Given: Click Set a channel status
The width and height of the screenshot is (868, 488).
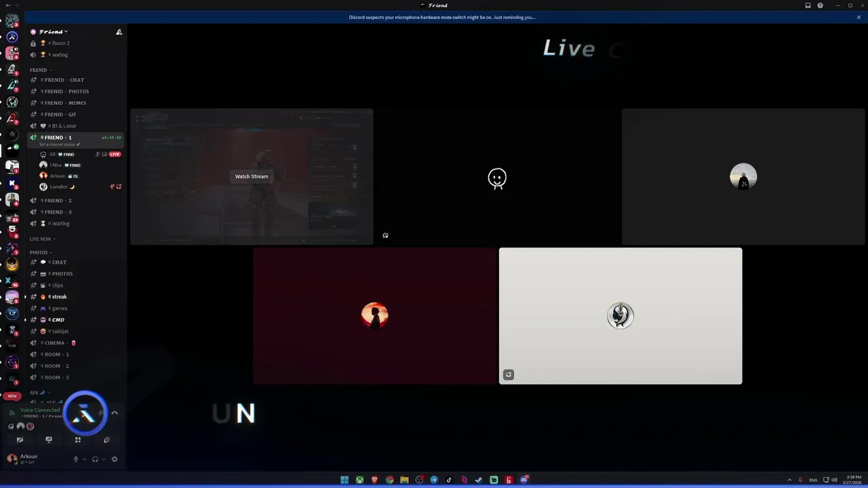Looking at the screenshot, I should click(59, 144).
